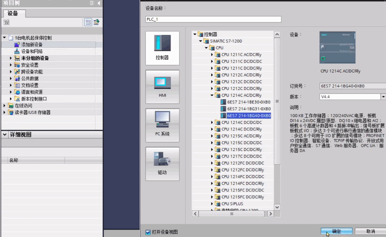386x237 pixels.
Task: Click 添加新设备 in project tree
Action: click(32, 45)
